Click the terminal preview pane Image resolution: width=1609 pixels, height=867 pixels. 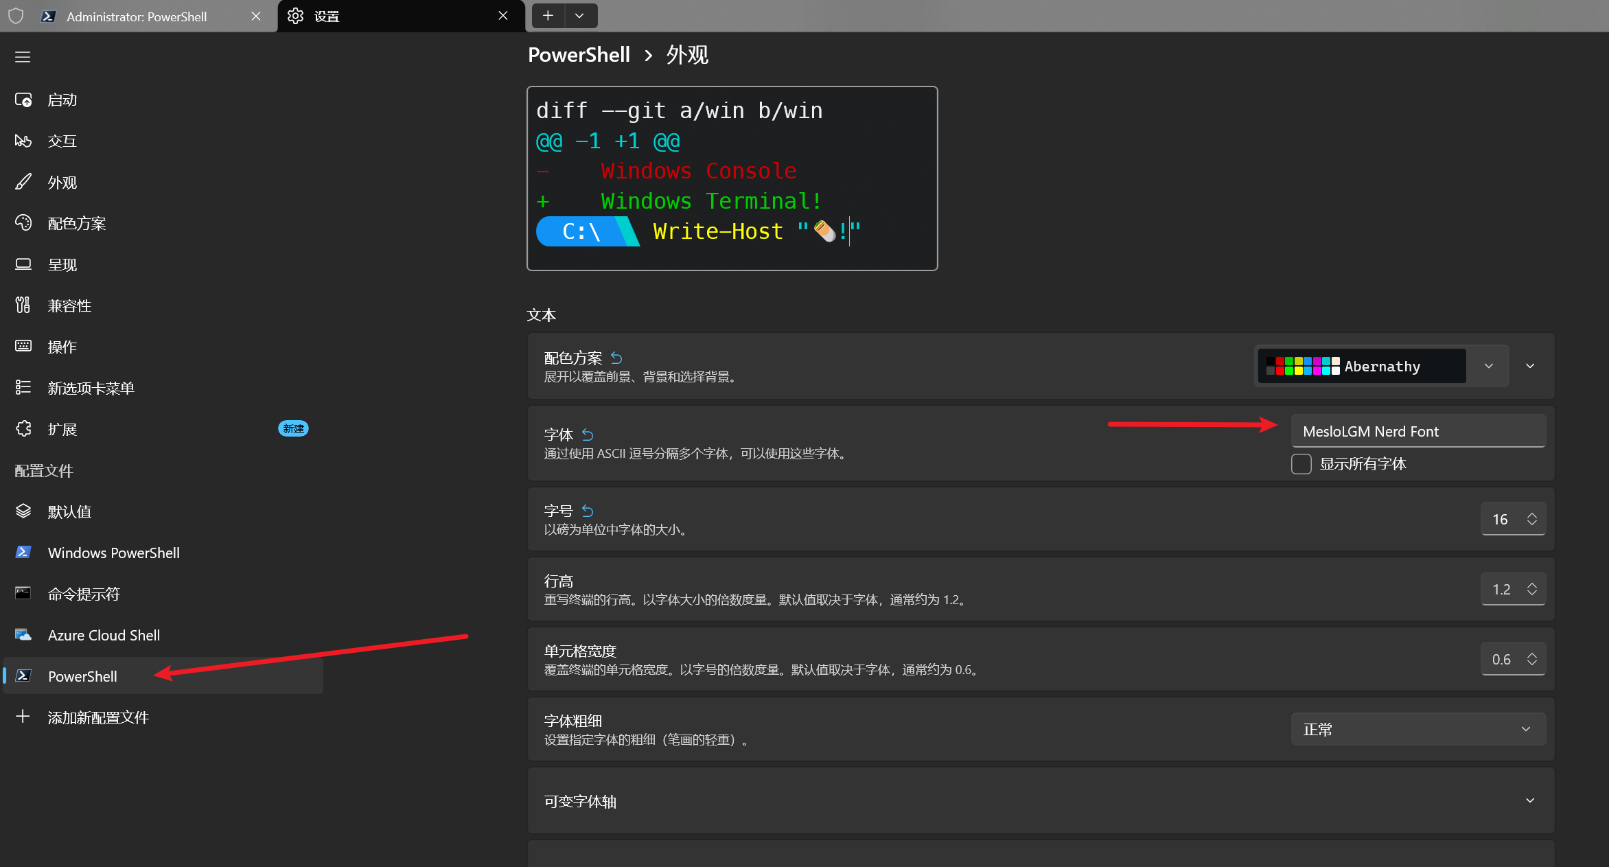[732, 178]
